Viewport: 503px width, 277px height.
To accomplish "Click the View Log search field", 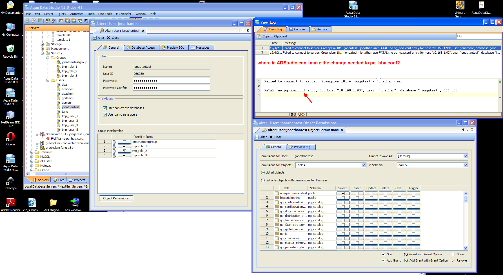I will pos(479,36).
